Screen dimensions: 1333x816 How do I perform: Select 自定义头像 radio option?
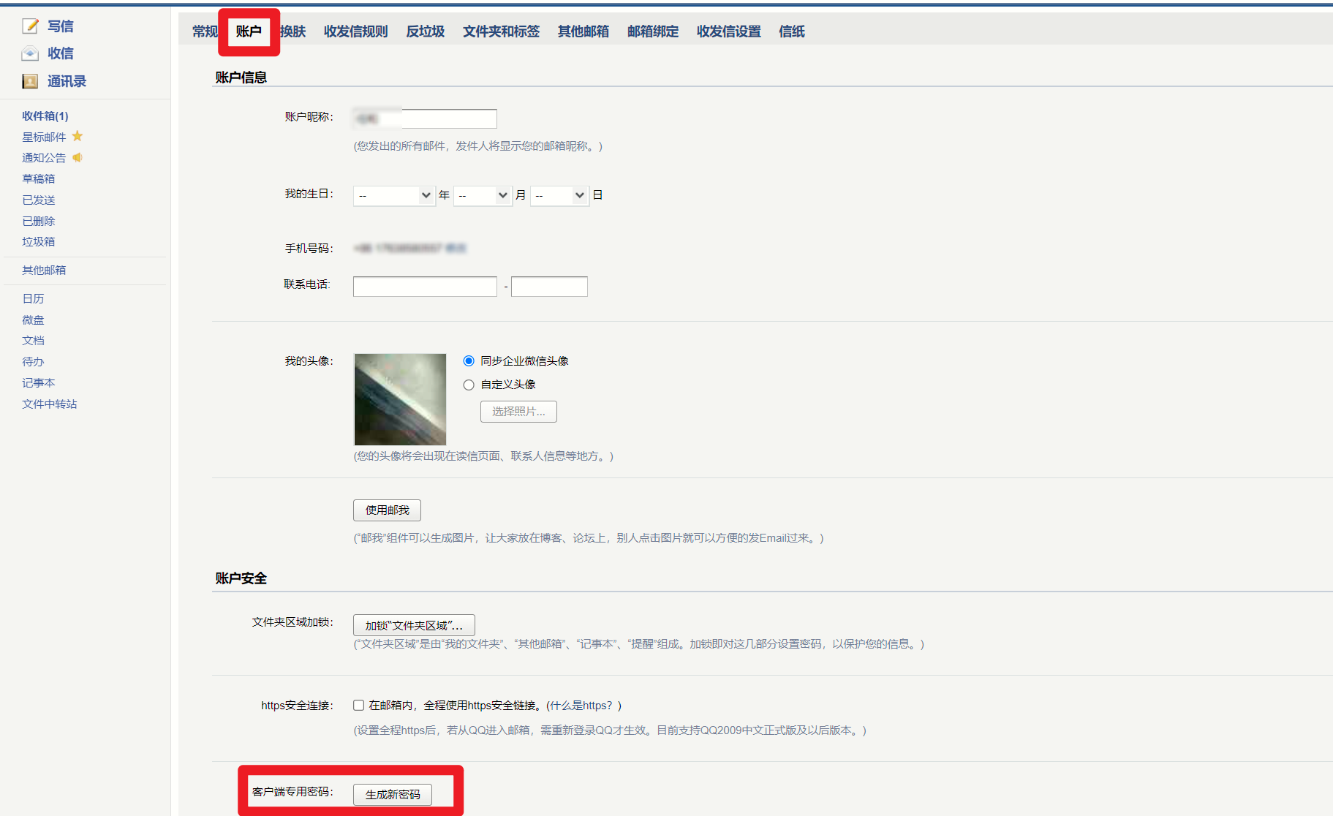[x=469, y=385]
